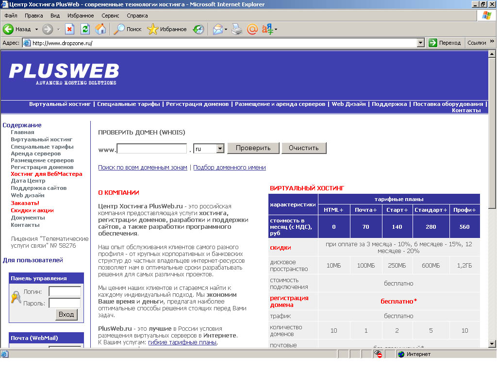
Task: Open 'Документы' sidebar link
Action: 28,218
